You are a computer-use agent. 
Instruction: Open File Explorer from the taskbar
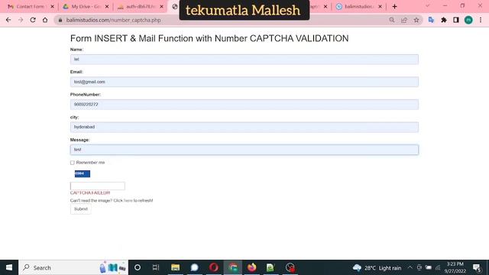175,267
